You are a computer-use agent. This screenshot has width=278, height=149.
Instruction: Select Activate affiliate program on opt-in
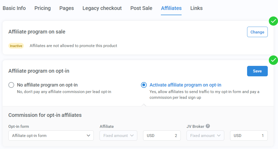click(144, 85)
